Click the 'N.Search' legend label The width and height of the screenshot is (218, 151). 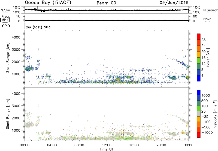(x=210, y=10)
